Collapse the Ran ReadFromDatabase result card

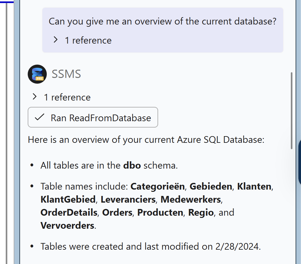tap(93, 118)
